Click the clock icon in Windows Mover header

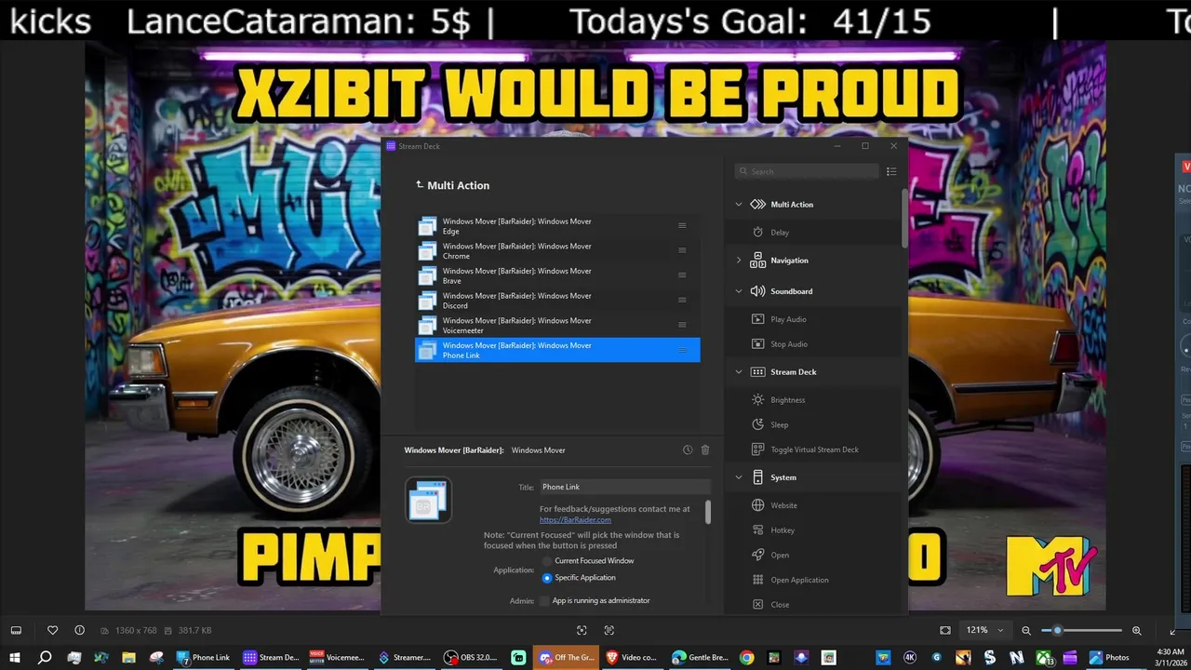[688, 450]
